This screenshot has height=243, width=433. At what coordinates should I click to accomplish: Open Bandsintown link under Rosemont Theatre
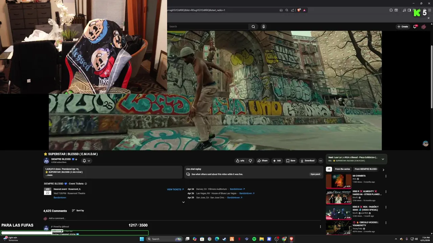coord(60,197)
